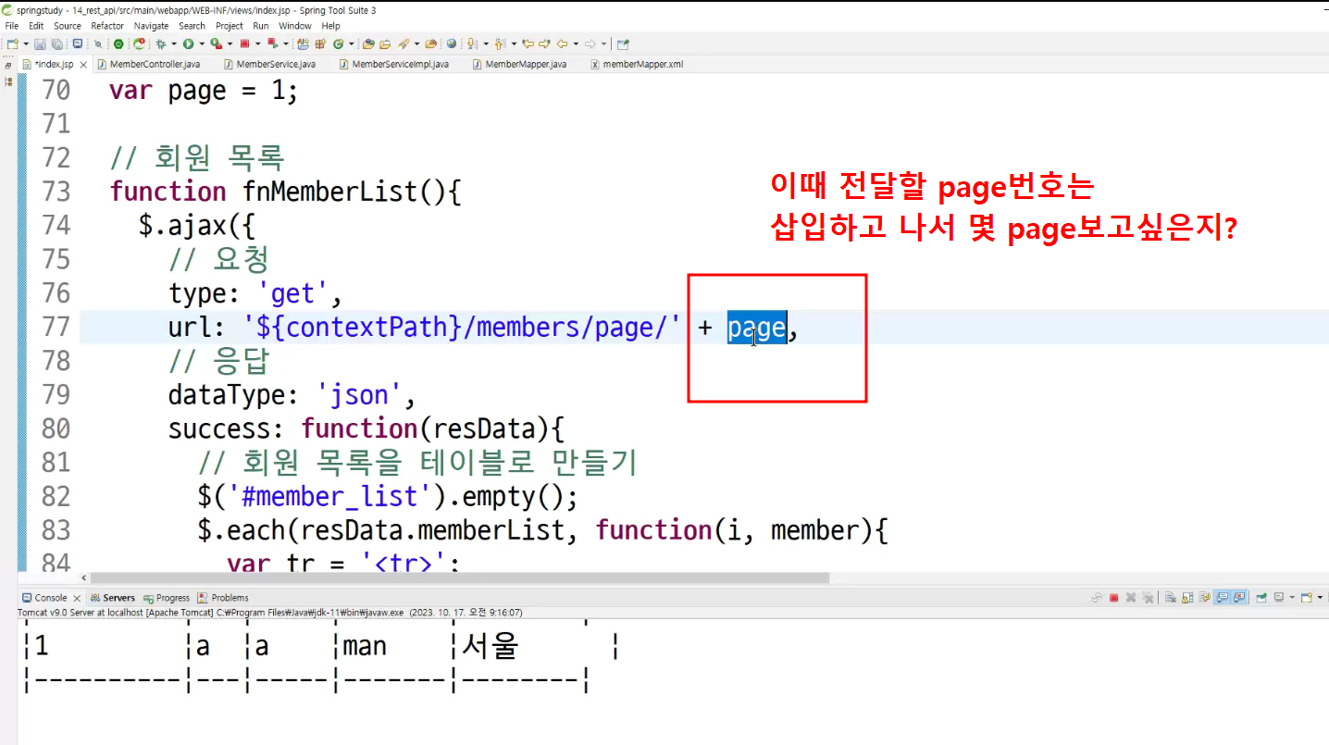The image size is (1329, 745).
Task: Click the Next Annotation icon
Action: click(472, 43)
